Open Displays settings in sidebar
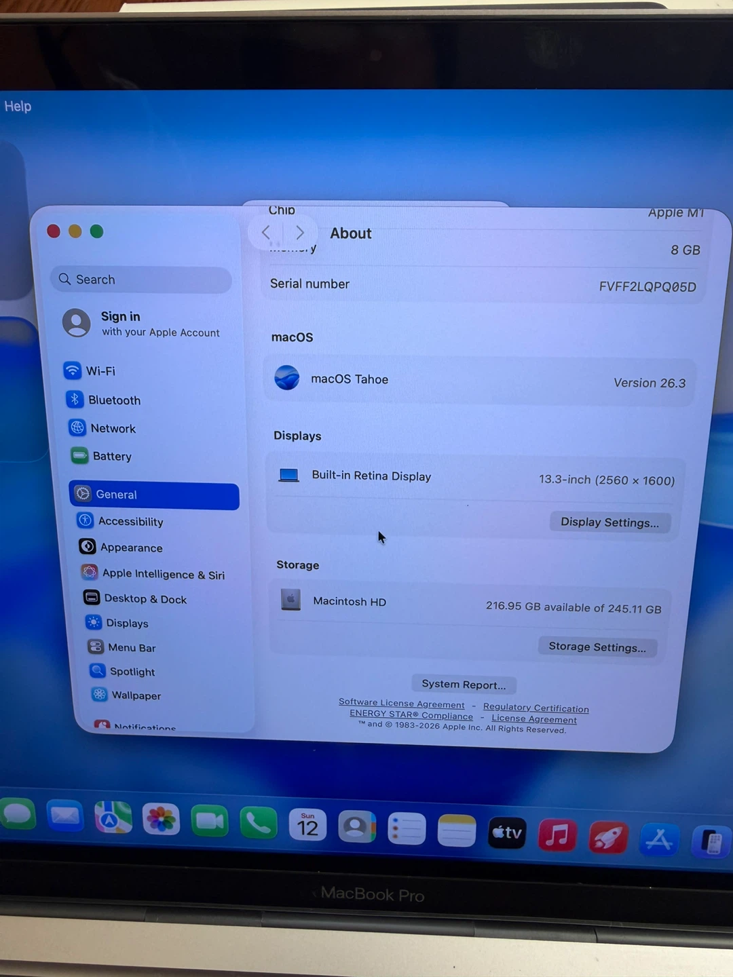 [x=117, y=623]
